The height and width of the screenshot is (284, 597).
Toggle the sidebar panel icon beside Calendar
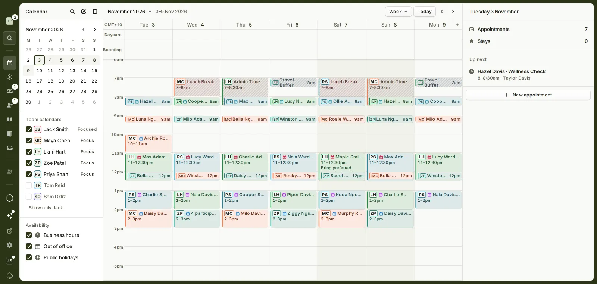[95, 12]
